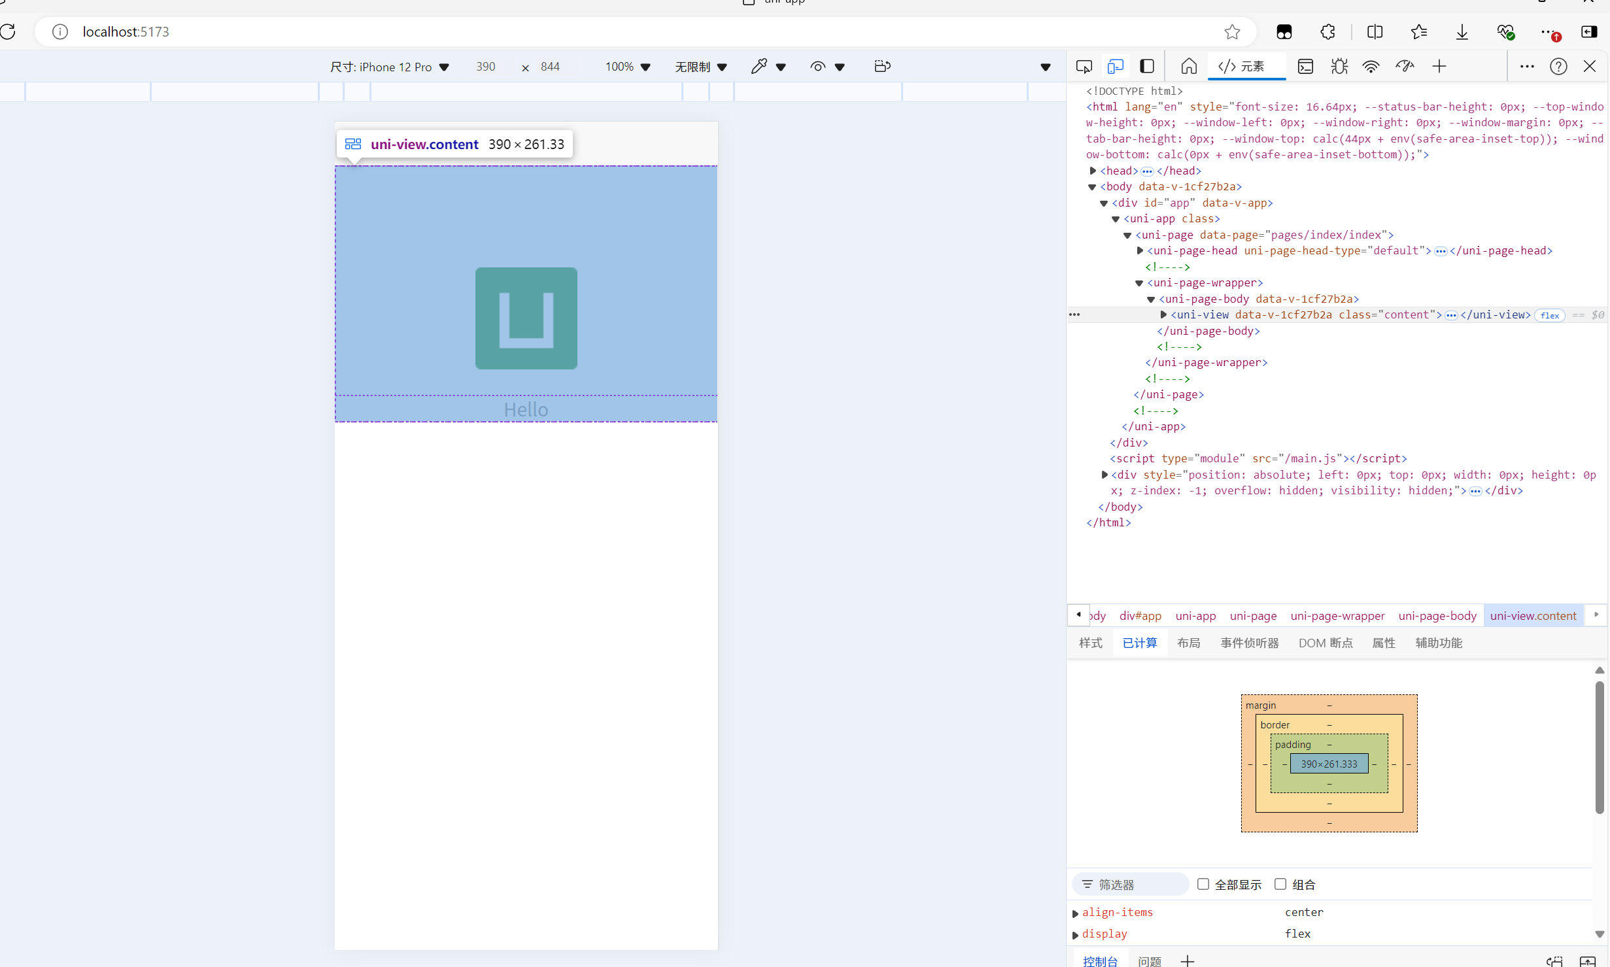Open the Sources debugger bug icon

pyautogui.click(x=1339, y=66)
